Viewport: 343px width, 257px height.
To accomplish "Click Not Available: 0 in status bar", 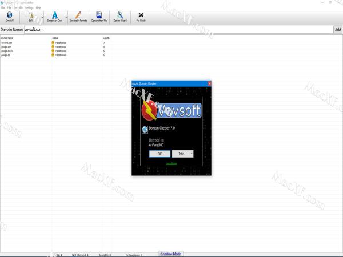I will pos(134,255).
